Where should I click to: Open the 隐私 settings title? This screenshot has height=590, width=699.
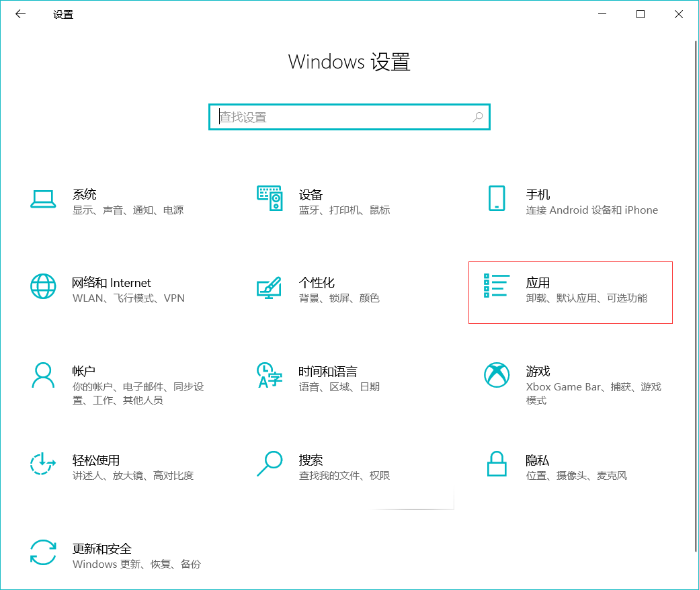[x=537, y=460]
